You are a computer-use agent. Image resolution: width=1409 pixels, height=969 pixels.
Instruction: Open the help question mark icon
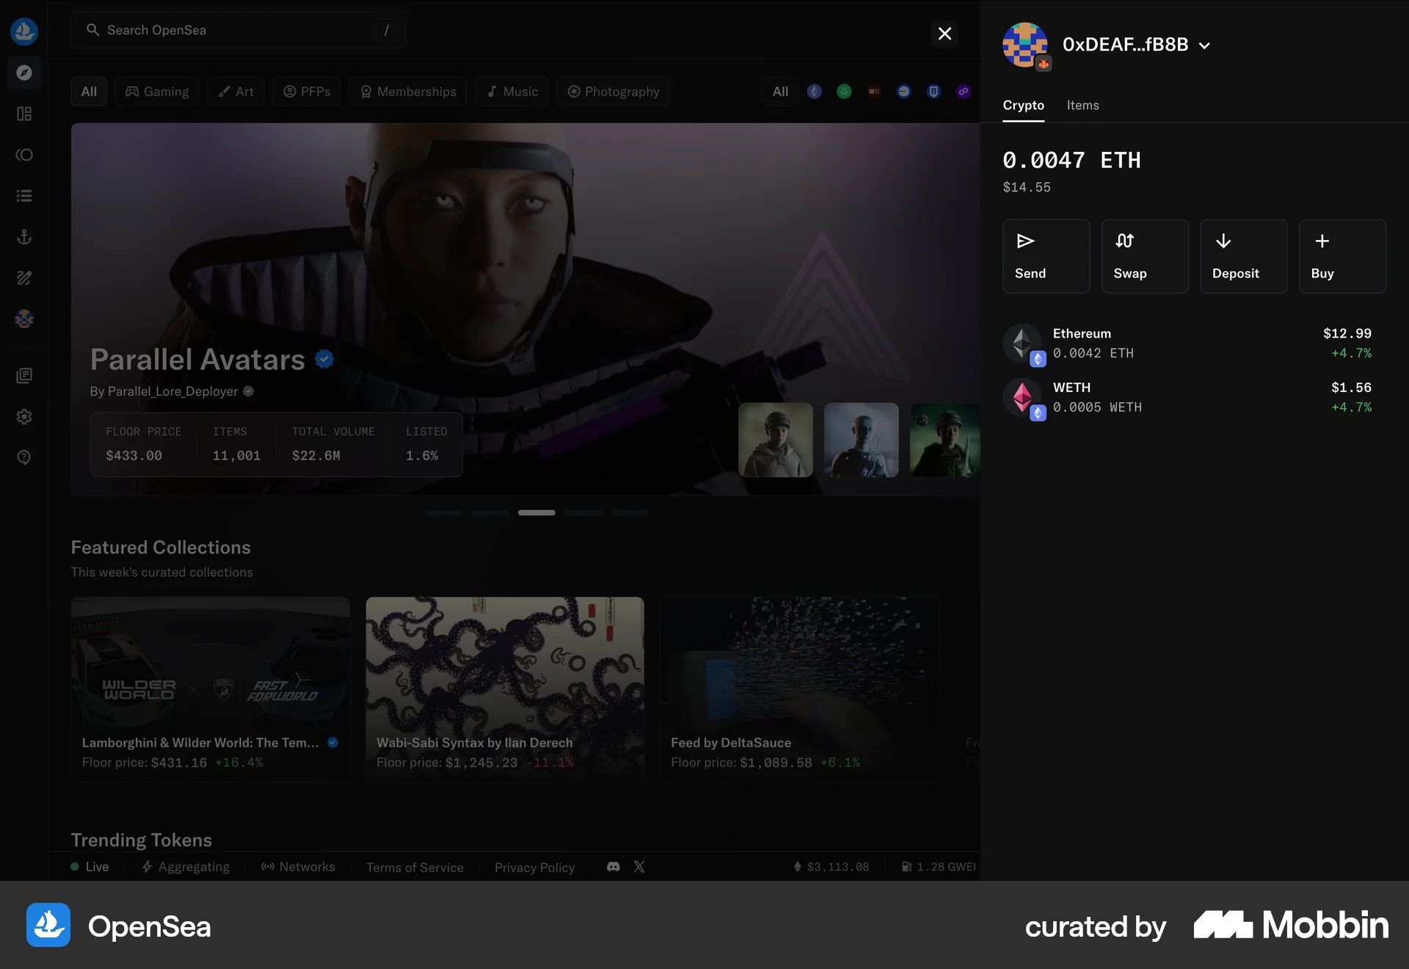coord(24,457)
